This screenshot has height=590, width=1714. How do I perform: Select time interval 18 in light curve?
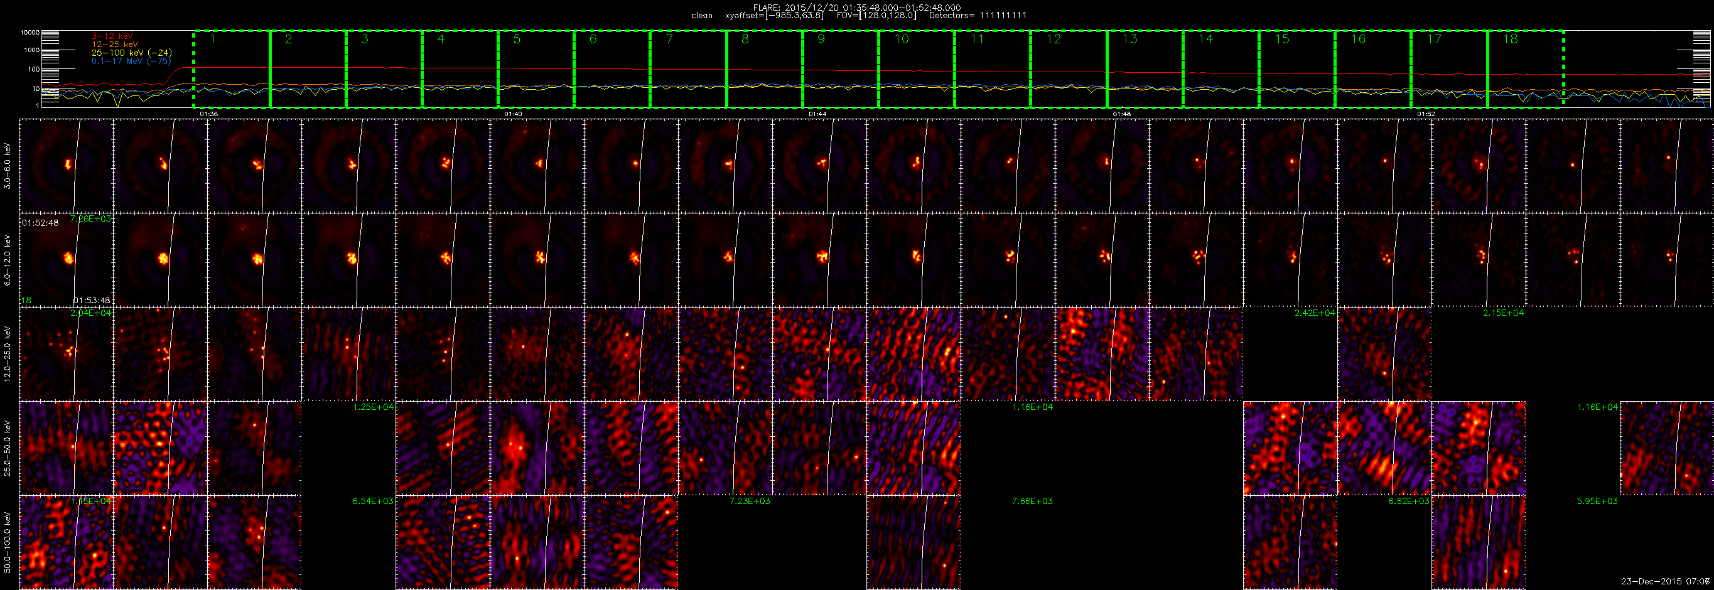coord(1525,68)
